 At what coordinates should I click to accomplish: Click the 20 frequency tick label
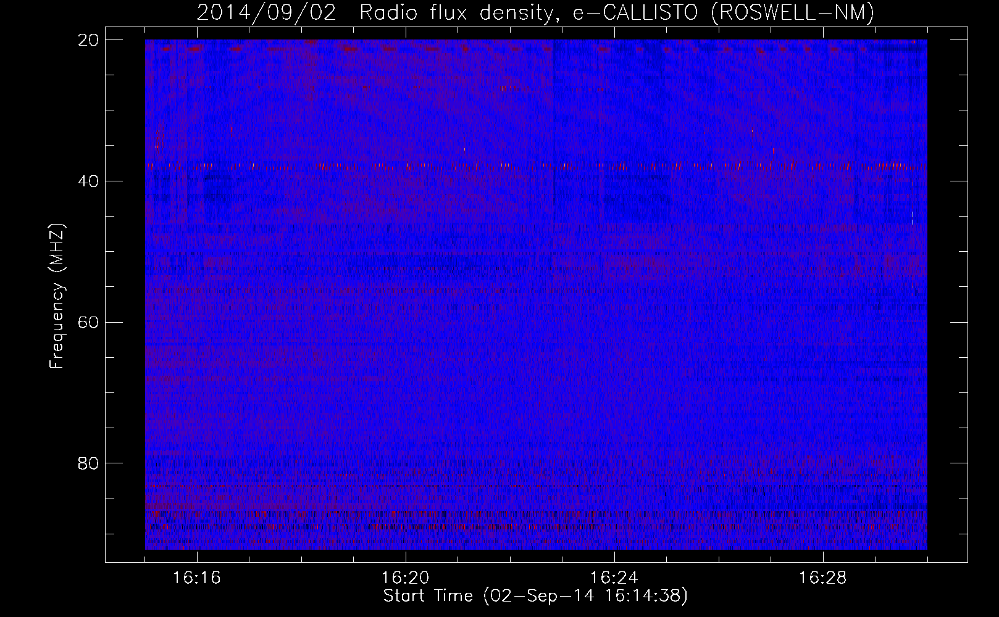click(88, 40)
